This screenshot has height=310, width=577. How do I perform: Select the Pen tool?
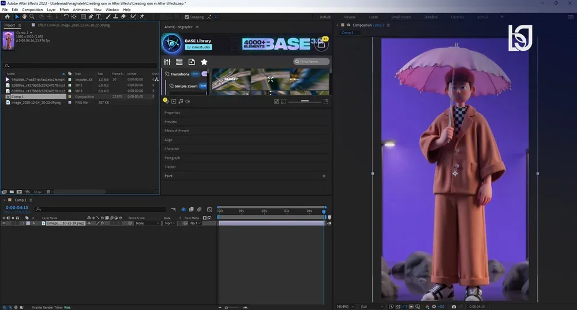pos(91,17)
